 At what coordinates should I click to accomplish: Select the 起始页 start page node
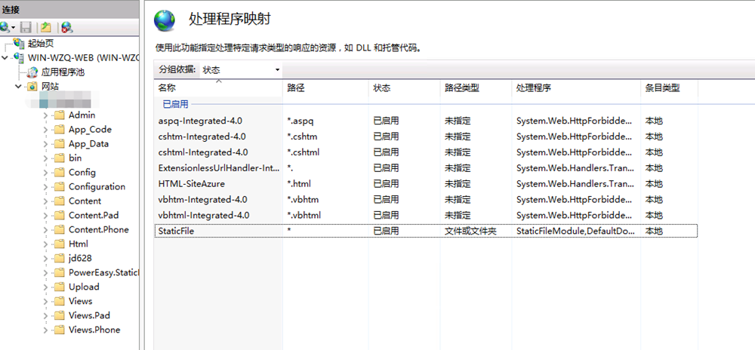[x=42, y=44]
